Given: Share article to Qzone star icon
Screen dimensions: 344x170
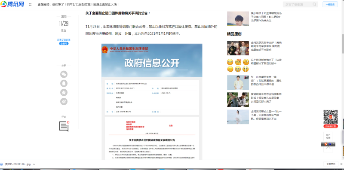Looking at the screenshot, I should [64, 93].
